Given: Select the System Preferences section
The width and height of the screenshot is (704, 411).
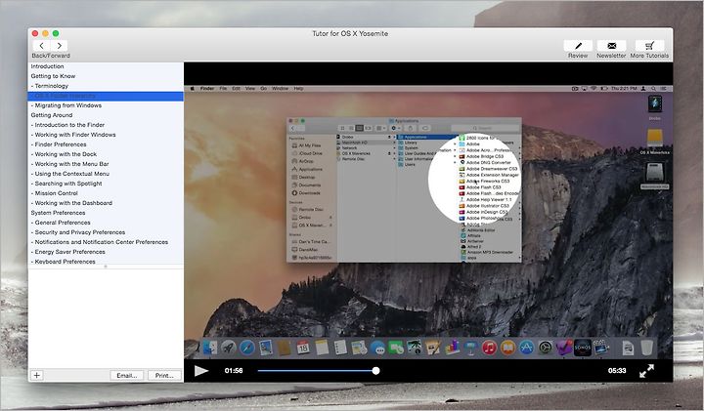Looking at the screenshot, I should click(106, 213).
